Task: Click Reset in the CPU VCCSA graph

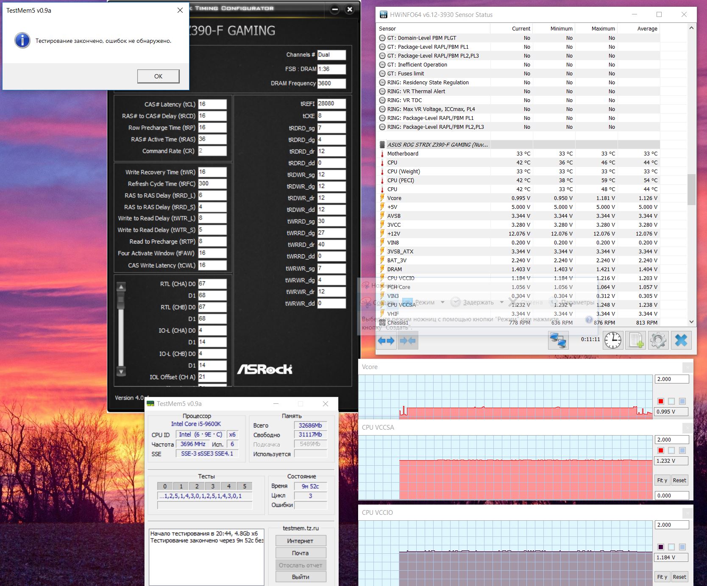Action: click(679, 480)
